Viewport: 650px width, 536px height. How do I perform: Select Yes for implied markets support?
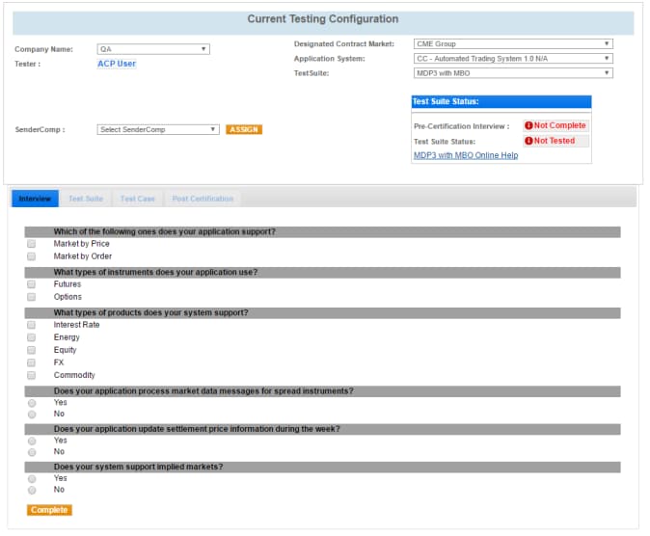[32, 478]
